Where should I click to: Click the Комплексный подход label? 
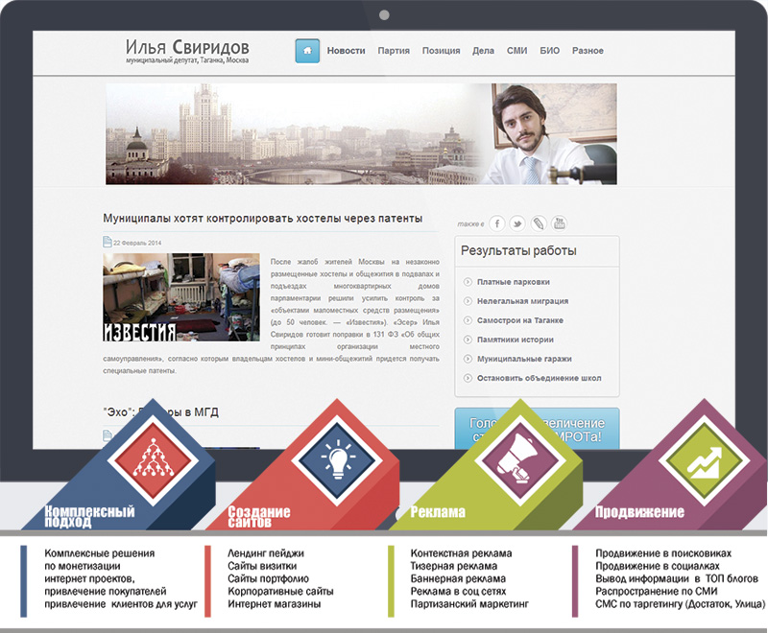tap(89, 517)
